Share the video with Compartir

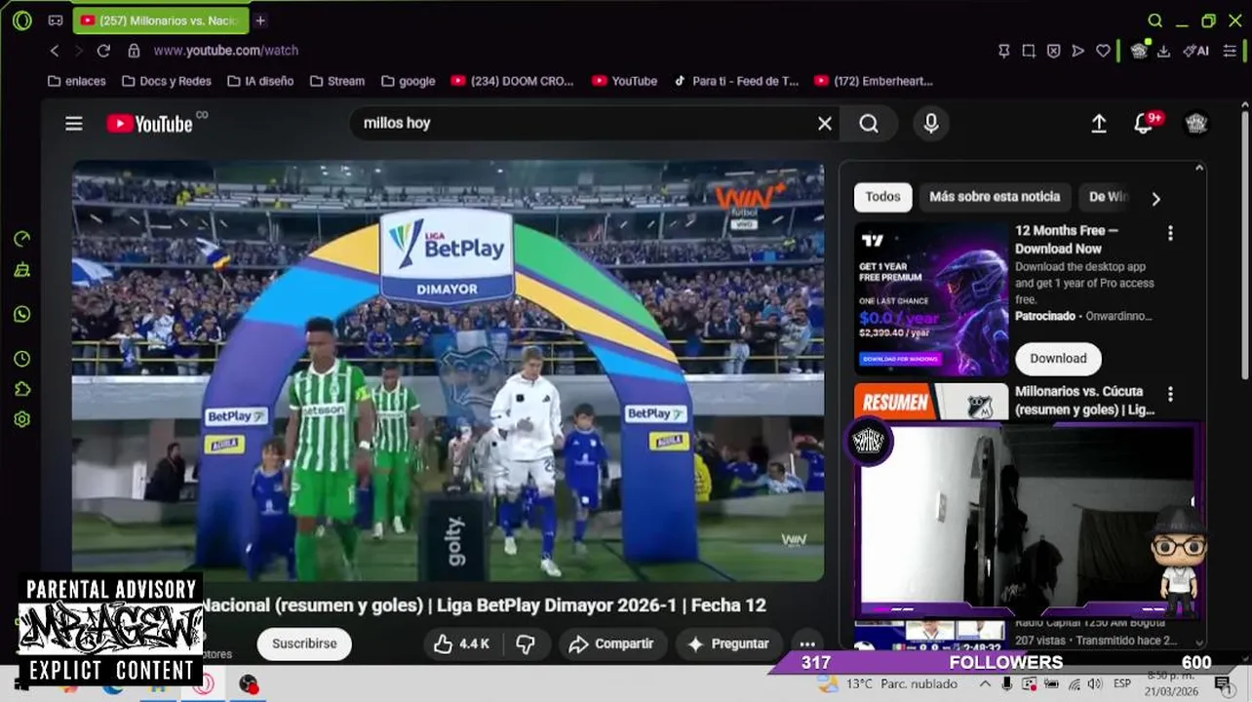pyautogui.click(x=611, y=643)
